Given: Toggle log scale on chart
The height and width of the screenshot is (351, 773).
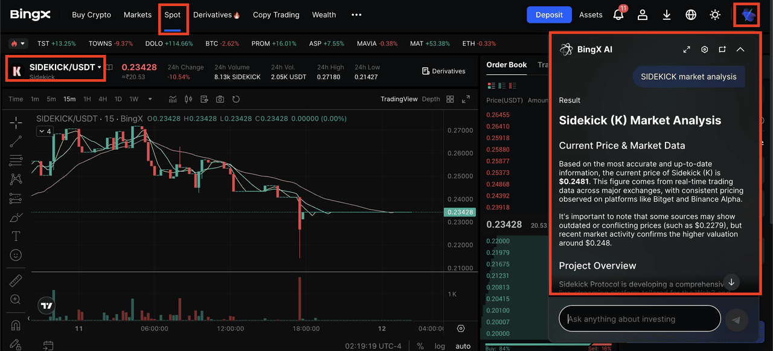Looking at the screenshot, I should 440,346.
